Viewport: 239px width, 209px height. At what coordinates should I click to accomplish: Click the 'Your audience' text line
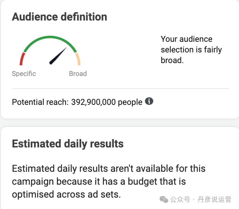point(187,39)
